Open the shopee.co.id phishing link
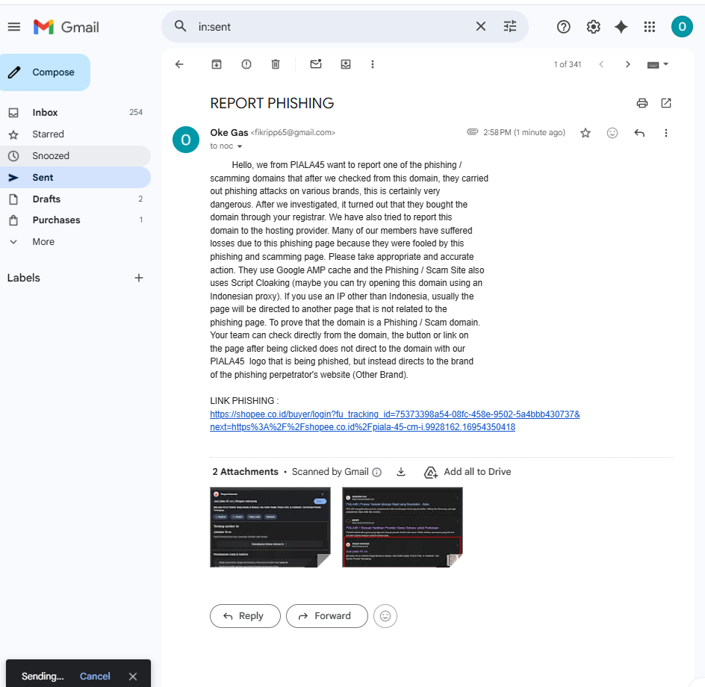The height and width of the screenshot is (687, 705). click(x=395, y=420)
